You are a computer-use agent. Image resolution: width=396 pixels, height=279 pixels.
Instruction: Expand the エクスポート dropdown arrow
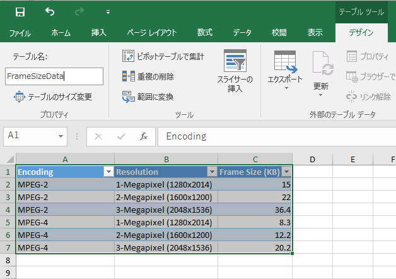tap(286, 88)
